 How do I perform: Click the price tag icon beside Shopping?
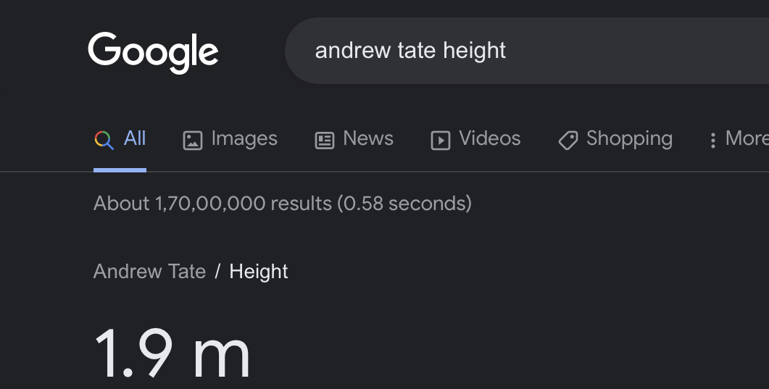pos(568,140)
